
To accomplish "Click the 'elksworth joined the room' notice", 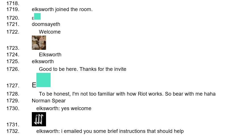I will click(62, 9).
